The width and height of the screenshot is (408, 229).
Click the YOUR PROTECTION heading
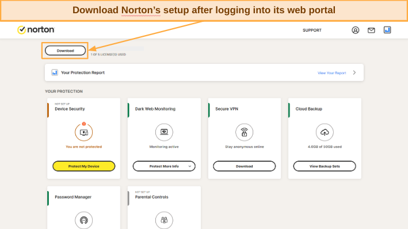64,91
